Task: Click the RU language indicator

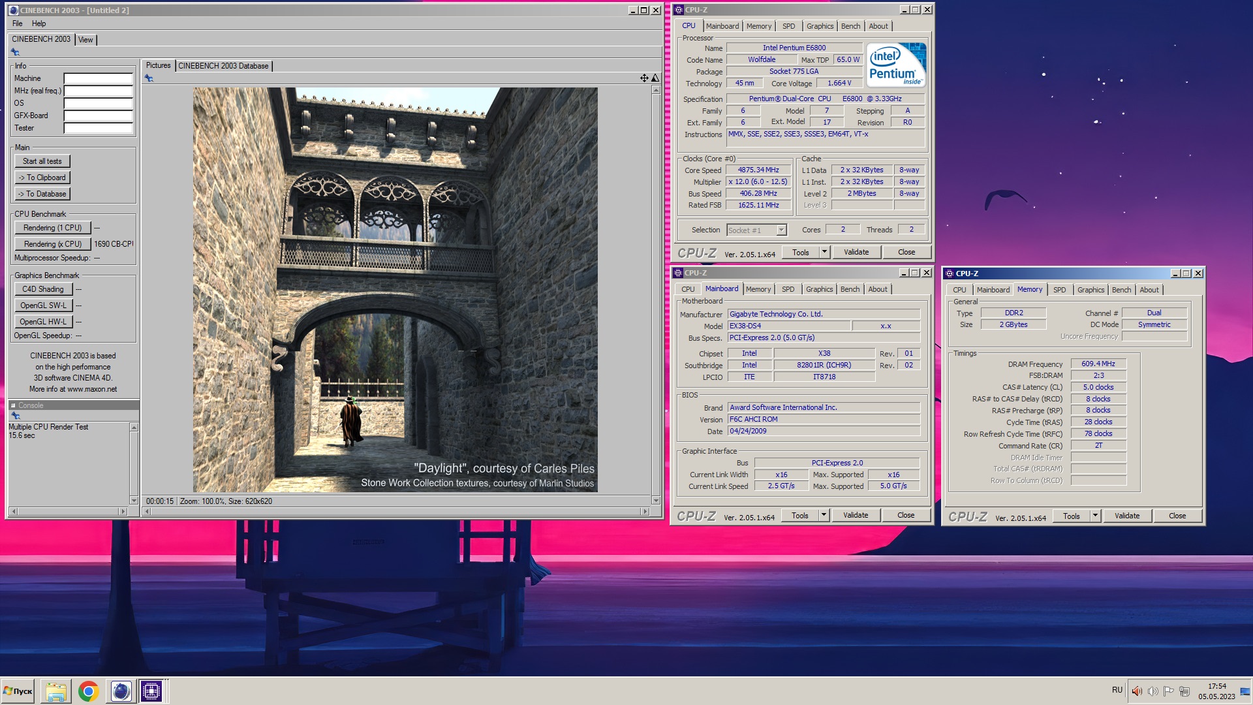Action: 1117,690
